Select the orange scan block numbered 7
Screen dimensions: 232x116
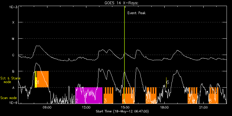click(x=192, y=95)
